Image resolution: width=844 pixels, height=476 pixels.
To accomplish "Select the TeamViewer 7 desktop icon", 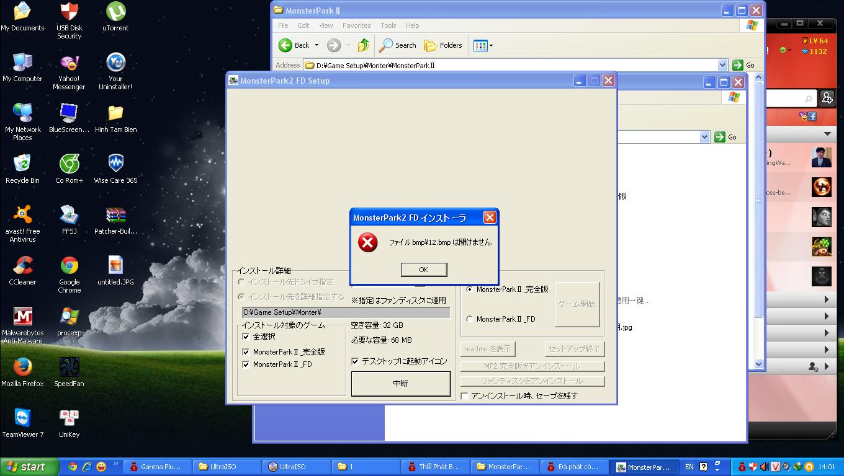I will click(x=22, y=418).
